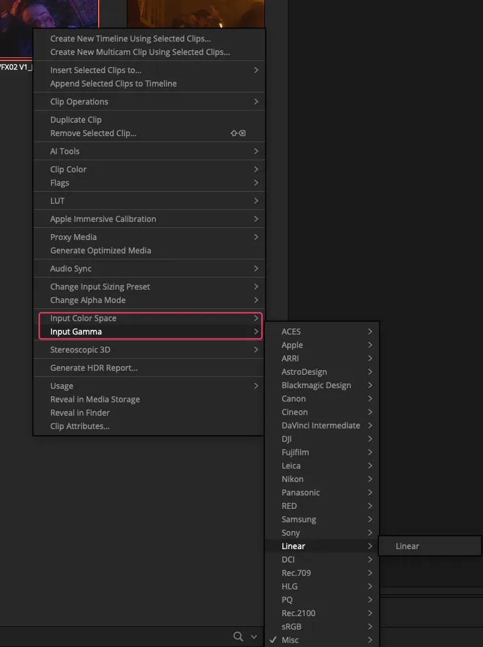Screen dimensions: 483x647
Task: Select Rec.709 gamma category
Action: 296,573
